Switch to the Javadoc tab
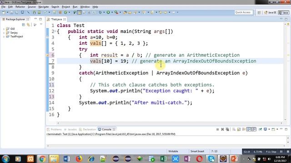This screenshot has height=163, width=291. [x=70, y=129]
